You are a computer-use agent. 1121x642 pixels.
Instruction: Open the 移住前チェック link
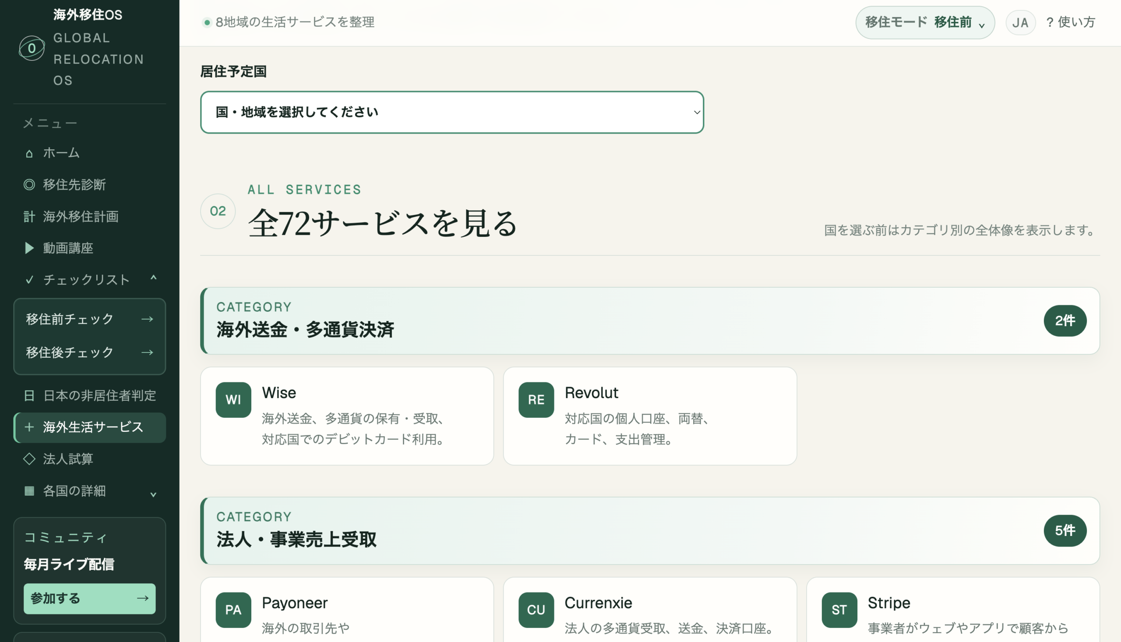click(89, 319)
